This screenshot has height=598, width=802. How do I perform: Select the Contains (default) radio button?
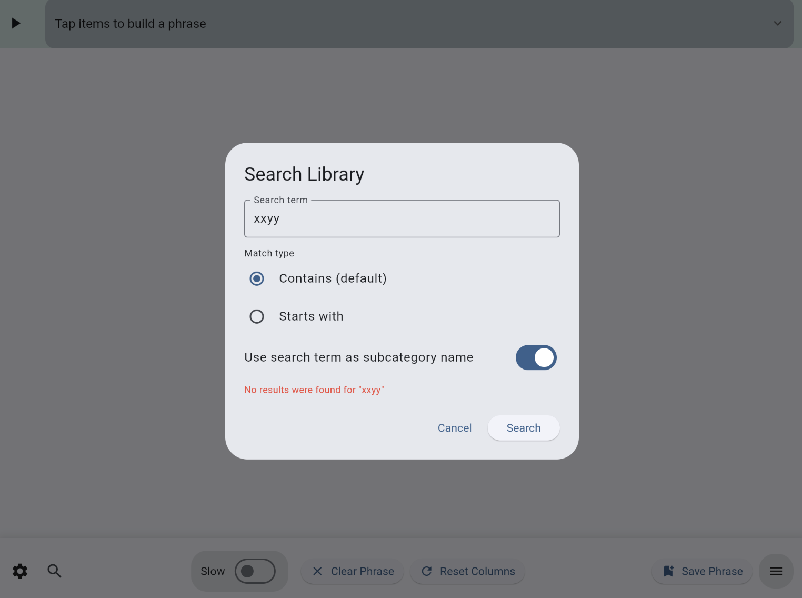click(257, 278)
